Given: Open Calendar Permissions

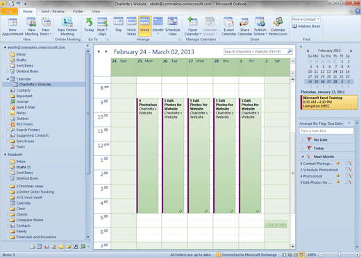Looking at the screenshot, I should pos(278,27).
